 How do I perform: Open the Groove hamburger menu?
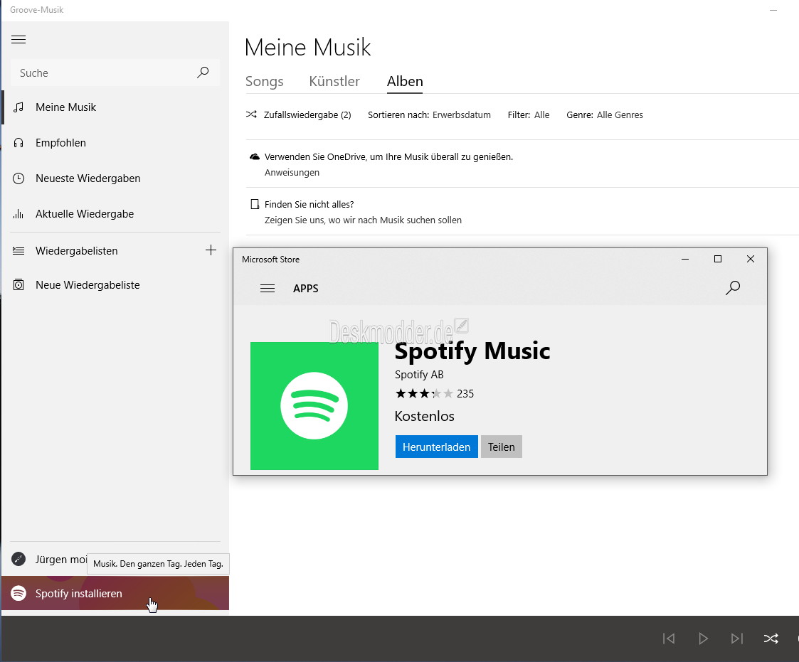tap(18, 40)
